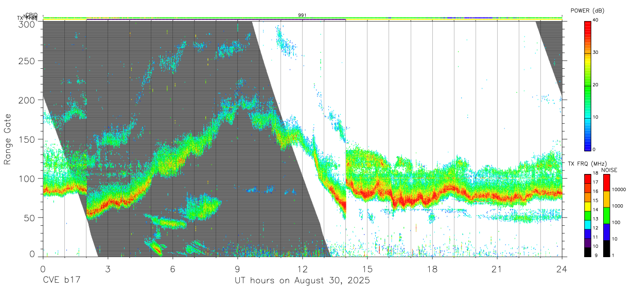Pick the red 17-18 MHz frequency swatch
Viewport: 632px width, 291px height.
coord(588,179)
